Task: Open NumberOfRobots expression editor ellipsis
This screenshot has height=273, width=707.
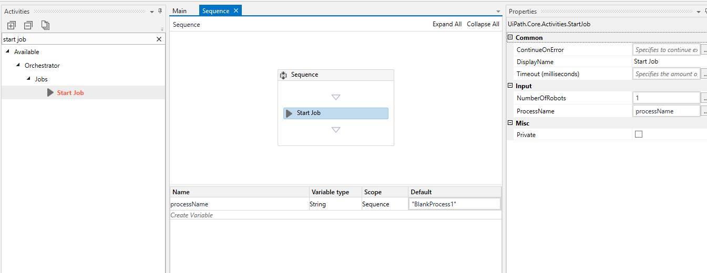Action: [x=704, y=98]
